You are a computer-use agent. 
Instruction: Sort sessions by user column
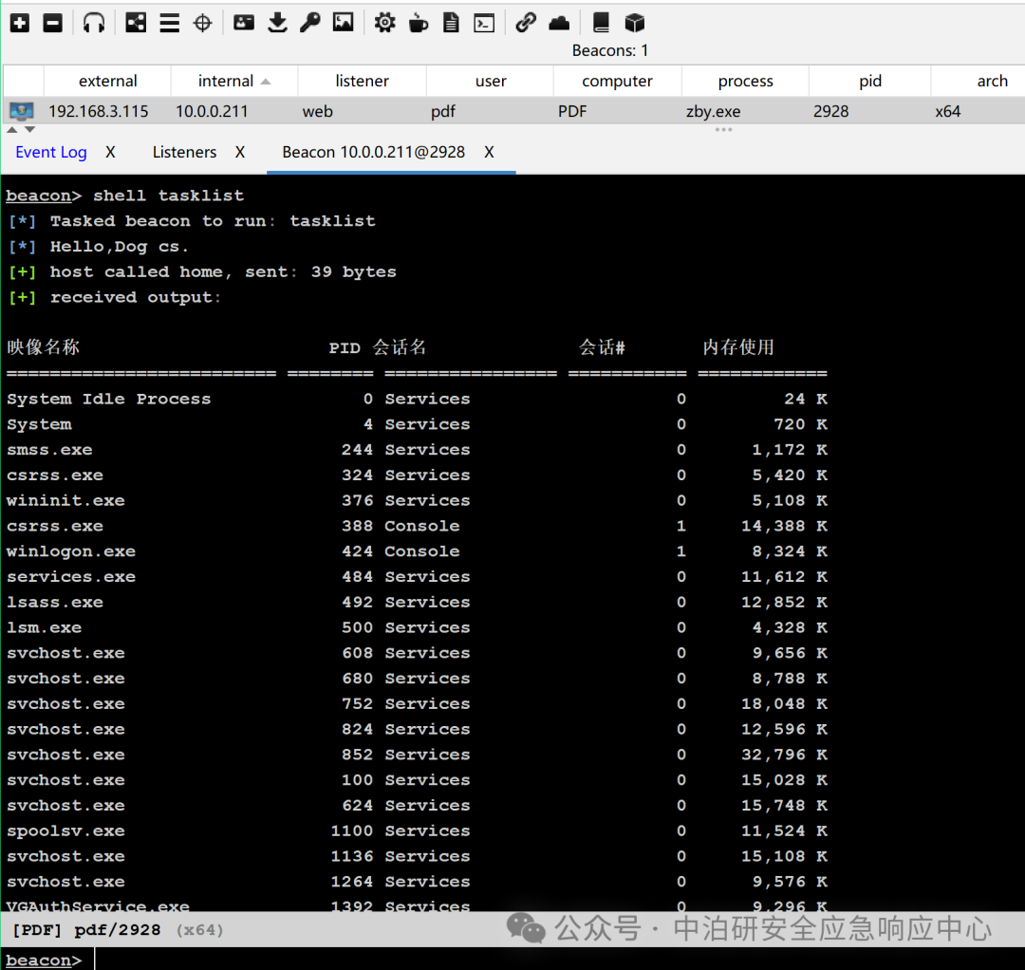point(491,81)
